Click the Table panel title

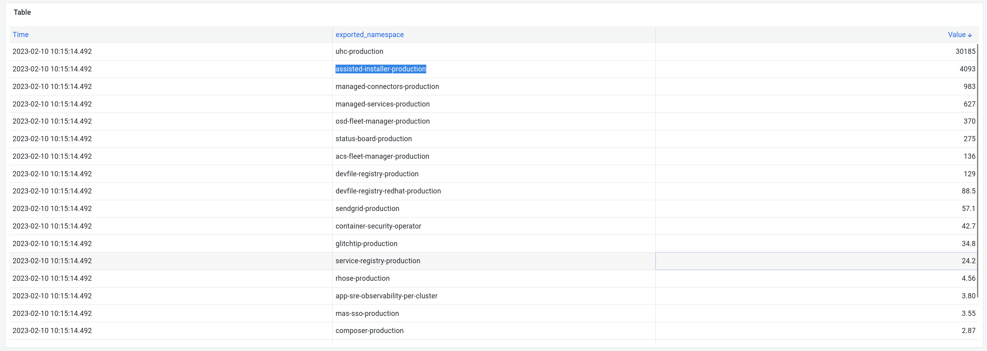point(22,12)
